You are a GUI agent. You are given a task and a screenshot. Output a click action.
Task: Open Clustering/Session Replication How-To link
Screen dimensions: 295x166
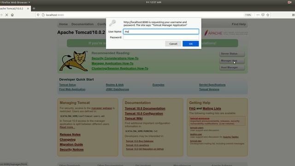click(x=120, y=69)
